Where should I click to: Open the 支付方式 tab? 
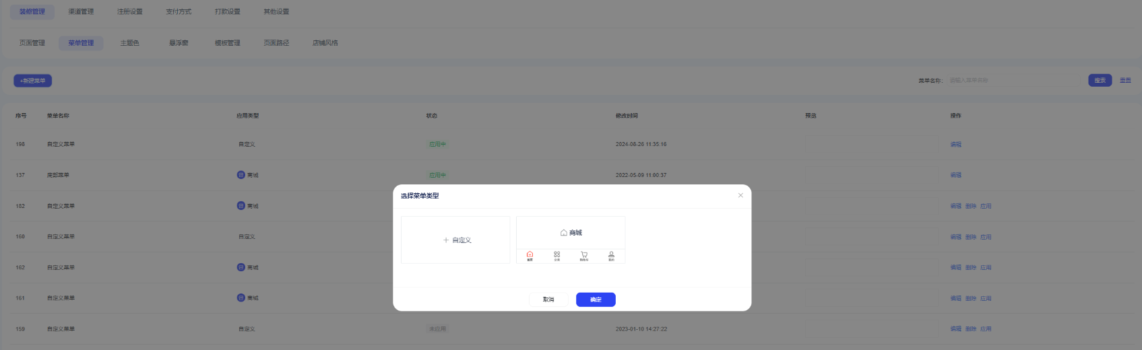[x=179, y=11]
